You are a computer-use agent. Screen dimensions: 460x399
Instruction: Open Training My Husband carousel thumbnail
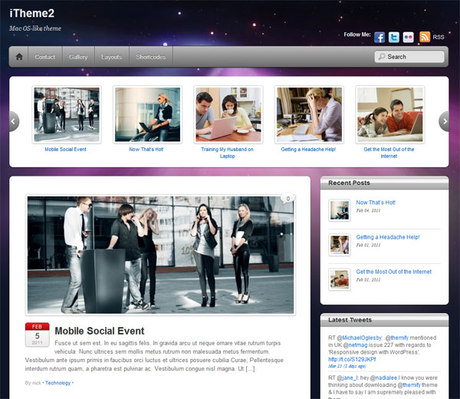point(228,114)
